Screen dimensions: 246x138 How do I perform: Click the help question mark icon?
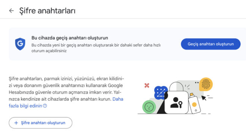(45, 106)
